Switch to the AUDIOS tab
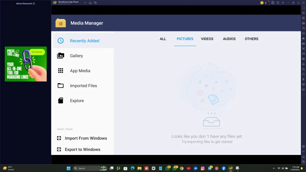The height and width of the screenshot is (172, 306). [229, 39]
